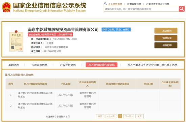
Task: Click the 移出日期 column header
Action: [x=148, y=84]
